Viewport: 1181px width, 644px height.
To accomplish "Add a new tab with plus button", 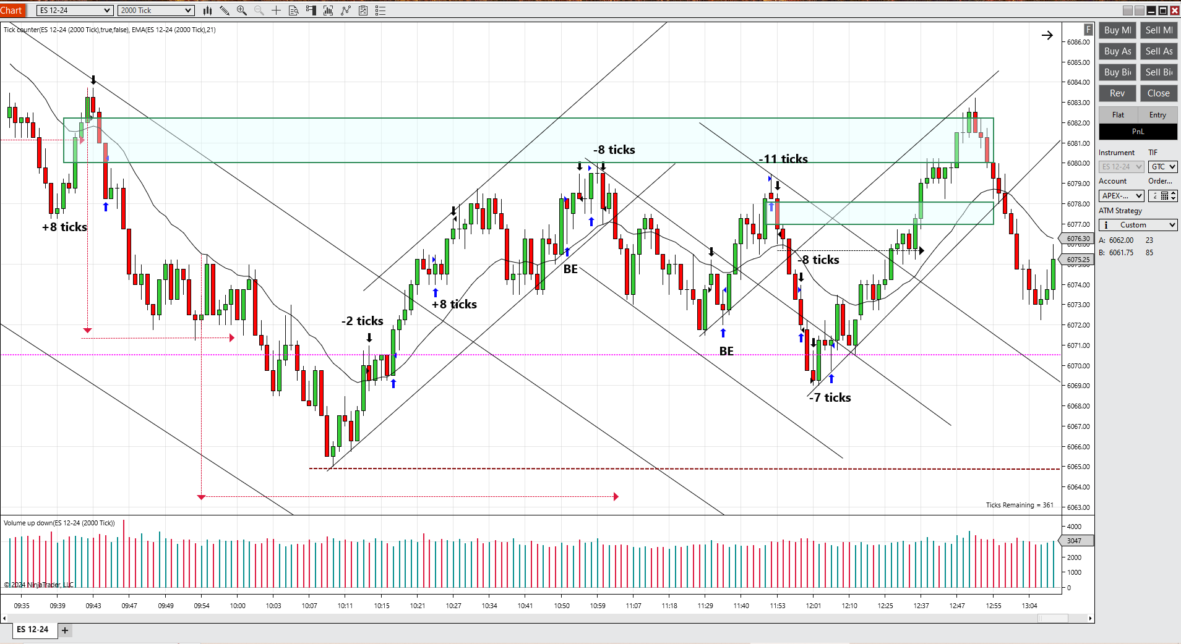I will point(65,630).
